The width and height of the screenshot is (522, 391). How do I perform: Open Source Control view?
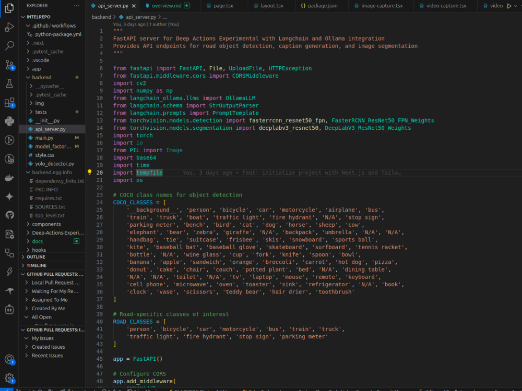click(9, 65)
